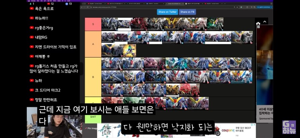Click the first kit in A tier's second row
300x138 pixels.
click(112, 51)
